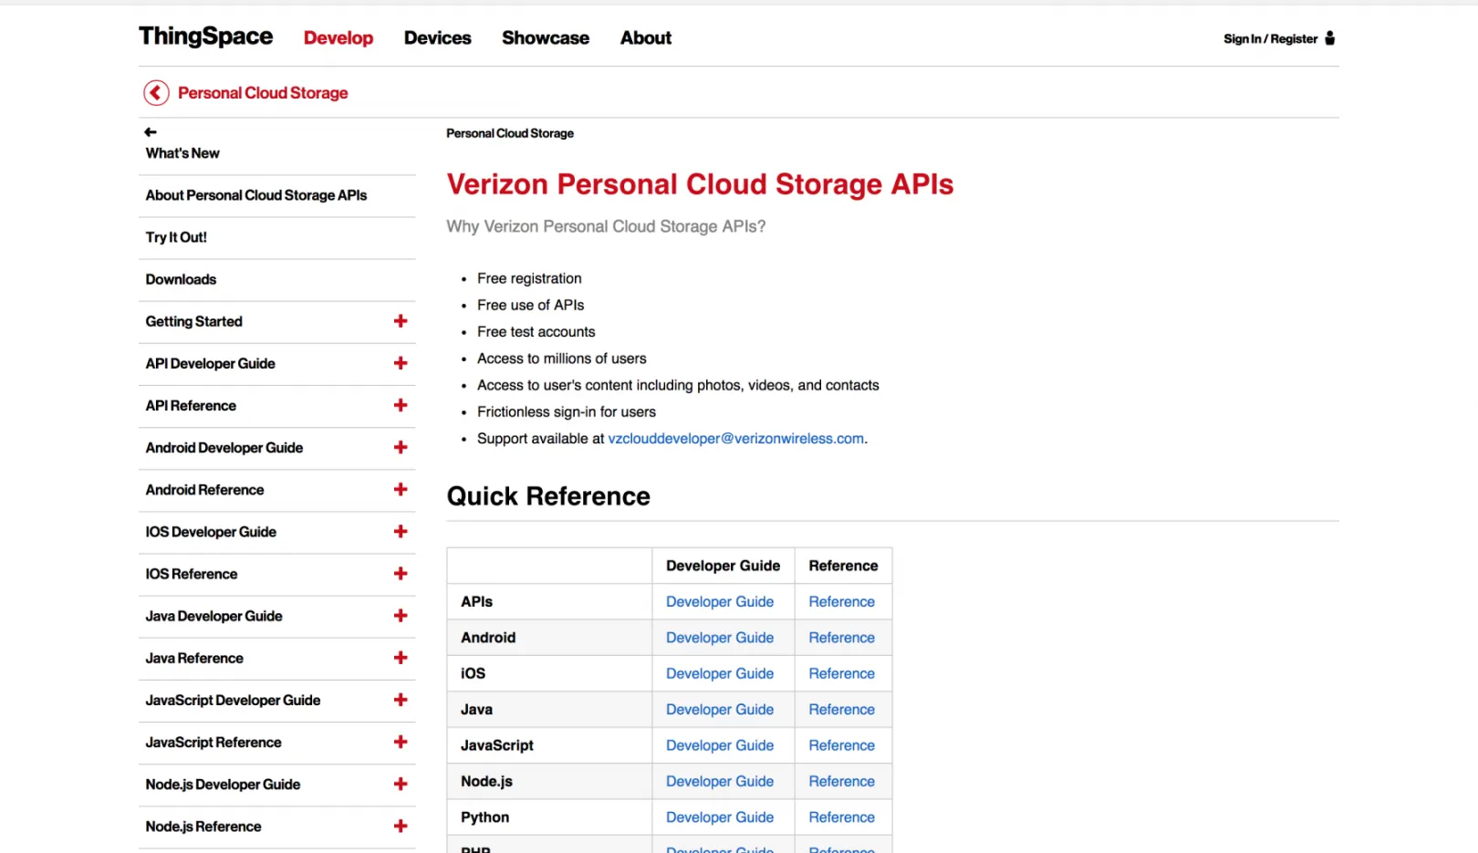This screenshot has height=853, width=1478.
Task: Click the small black left arrow above What's New
Action: 151,132
